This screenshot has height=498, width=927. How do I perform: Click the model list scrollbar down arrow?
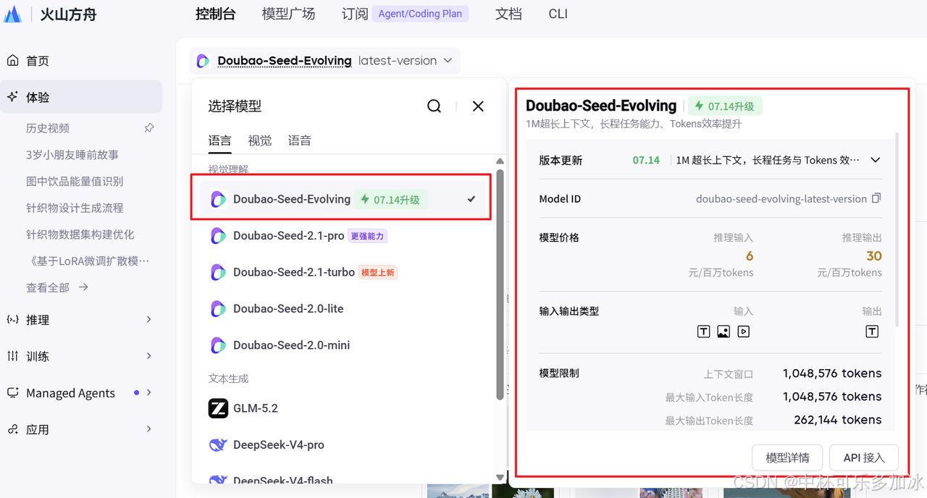coord(500,477)
